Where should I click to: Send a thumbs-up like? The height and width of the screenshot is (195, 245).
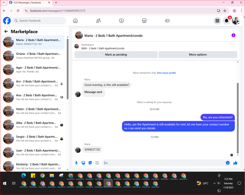(235, 163)
